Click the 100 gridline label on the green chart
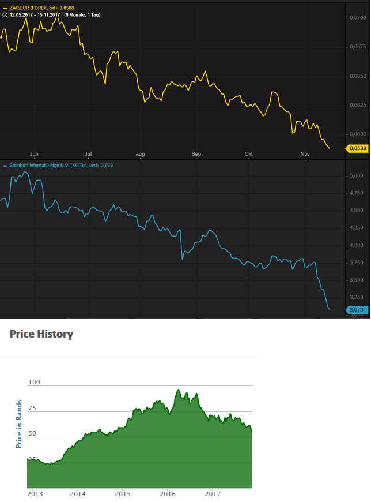 click(34, 382)
